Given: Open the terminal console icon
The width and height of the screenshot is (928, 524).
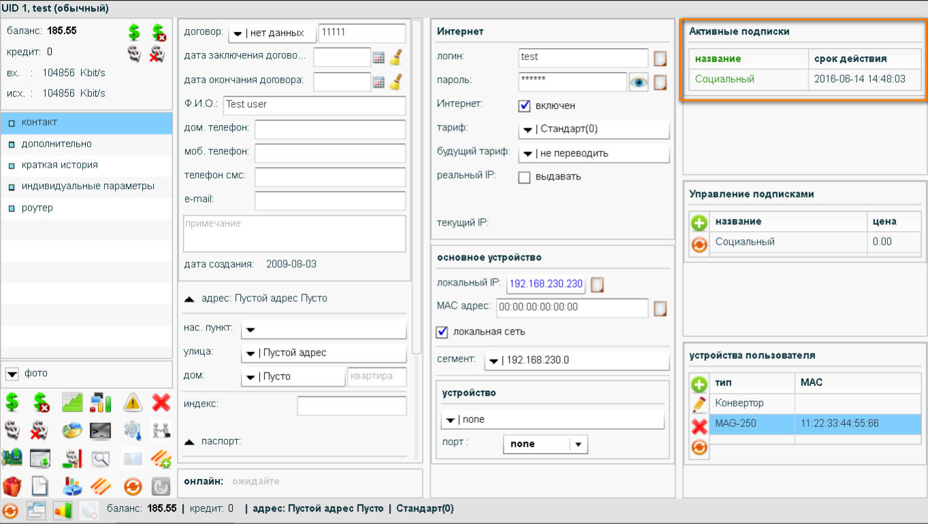Looking at the screenshot, I should pyautogui.click(x=101, y=431).
